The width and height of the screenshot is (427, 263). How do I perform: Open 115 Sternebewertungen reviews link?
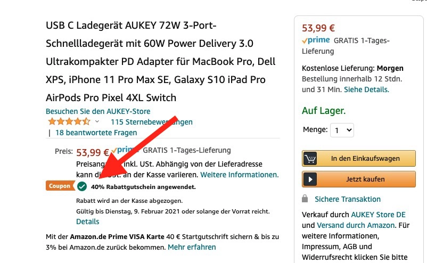152,122
